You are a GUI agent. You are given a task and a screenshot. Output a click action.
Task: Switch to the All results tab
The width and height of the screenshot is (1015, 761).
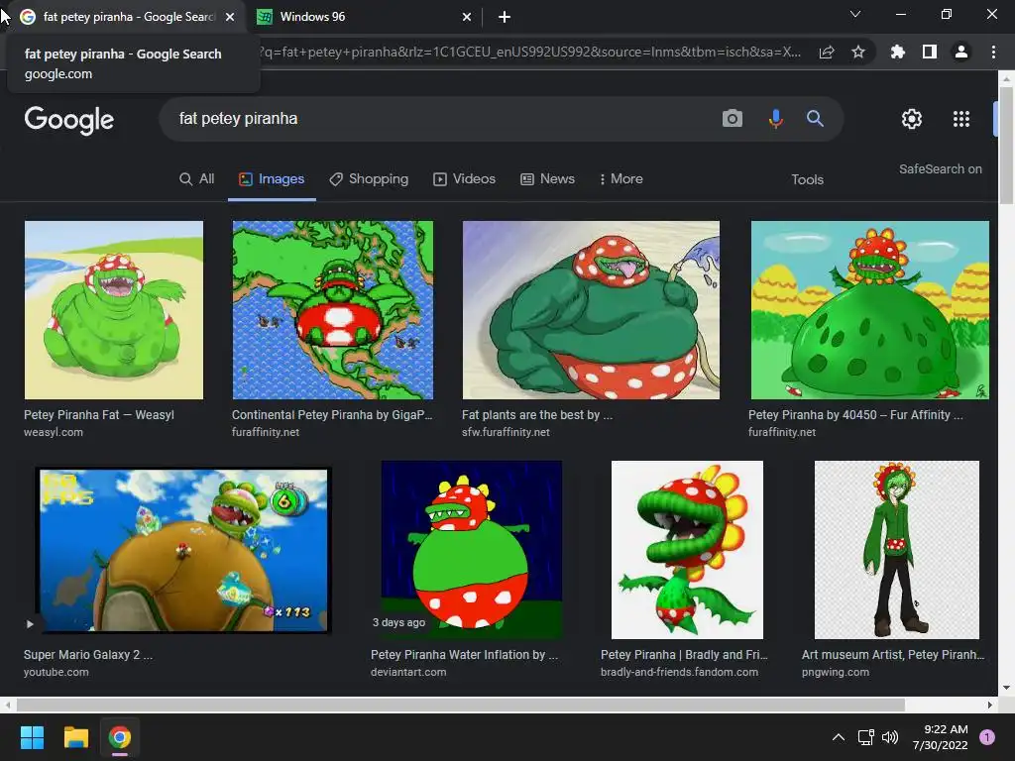197,179
